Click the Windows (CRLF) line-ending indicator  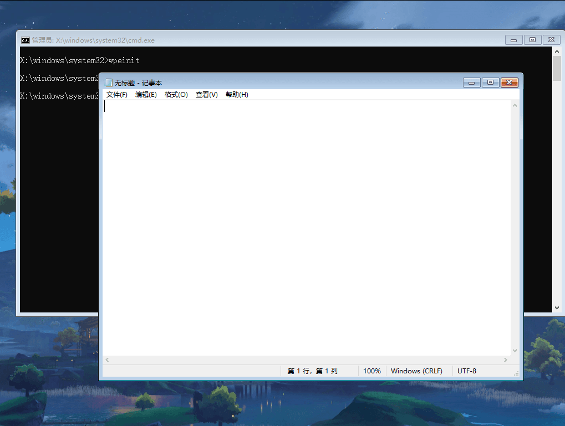(x=418, y=371)
